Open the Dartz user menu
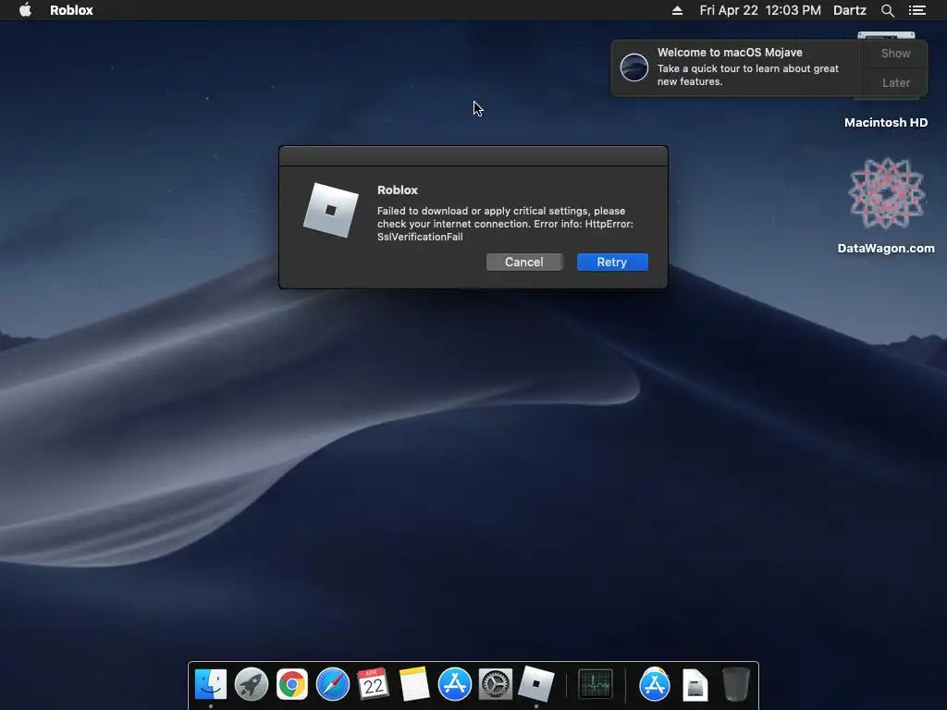The image size is (947, 710). tap(849, 10)
